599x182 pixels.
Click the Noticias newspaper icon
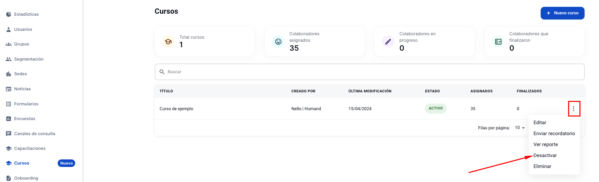[9, 89]
